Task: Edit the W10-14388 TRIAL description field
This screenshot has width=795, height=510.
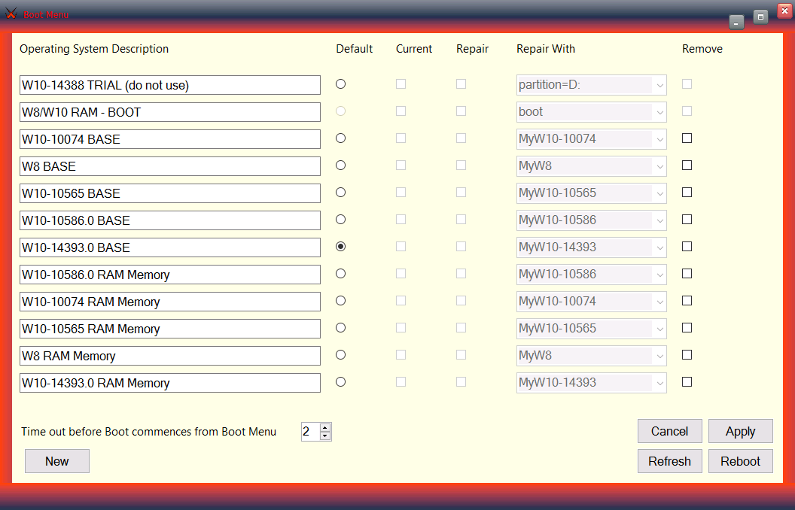Action: [x=170, y=85]
